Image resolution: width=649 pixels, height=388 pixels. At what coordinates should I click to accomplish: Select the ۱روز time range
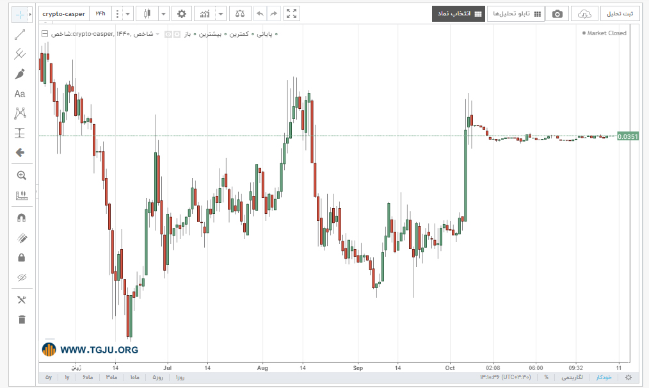(180, 377)
